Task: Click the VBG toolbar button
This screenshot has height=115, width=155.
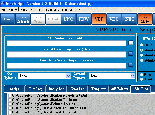Action: coord(114,19)
